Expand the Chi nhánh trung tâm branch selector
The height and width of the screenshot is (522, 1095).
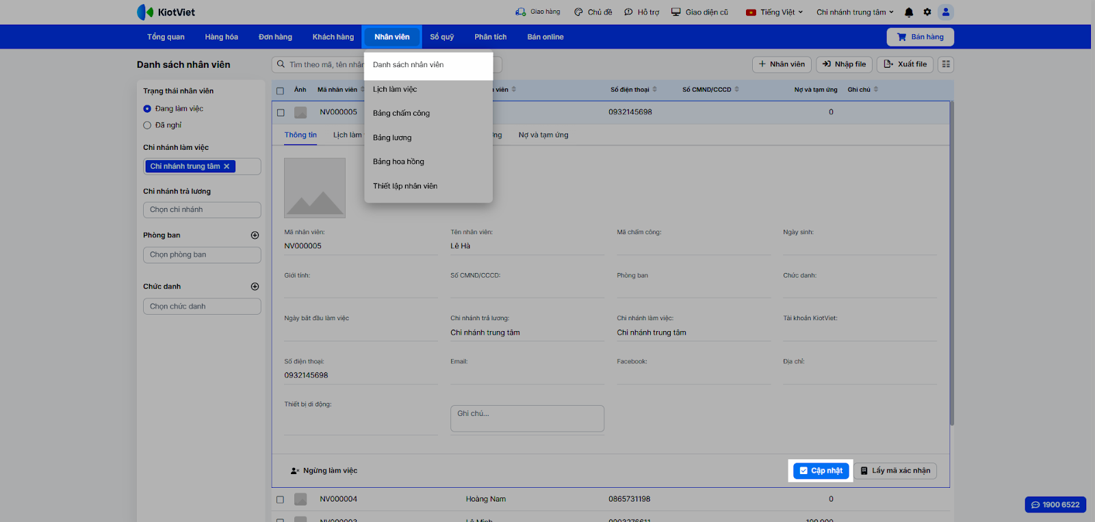pyautogui.click(x=855, y=12)
